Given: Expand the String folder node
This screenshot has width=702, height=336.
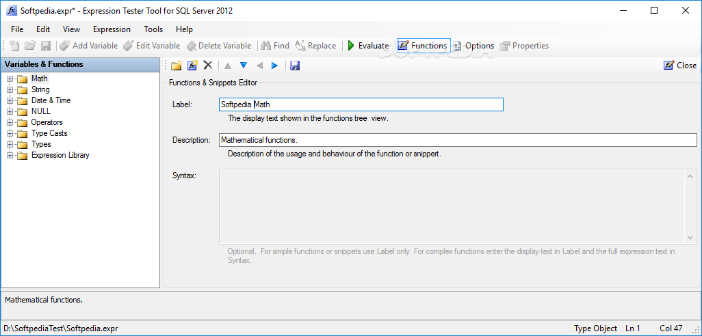Looking at the screenshot, I should coord(10,90).
